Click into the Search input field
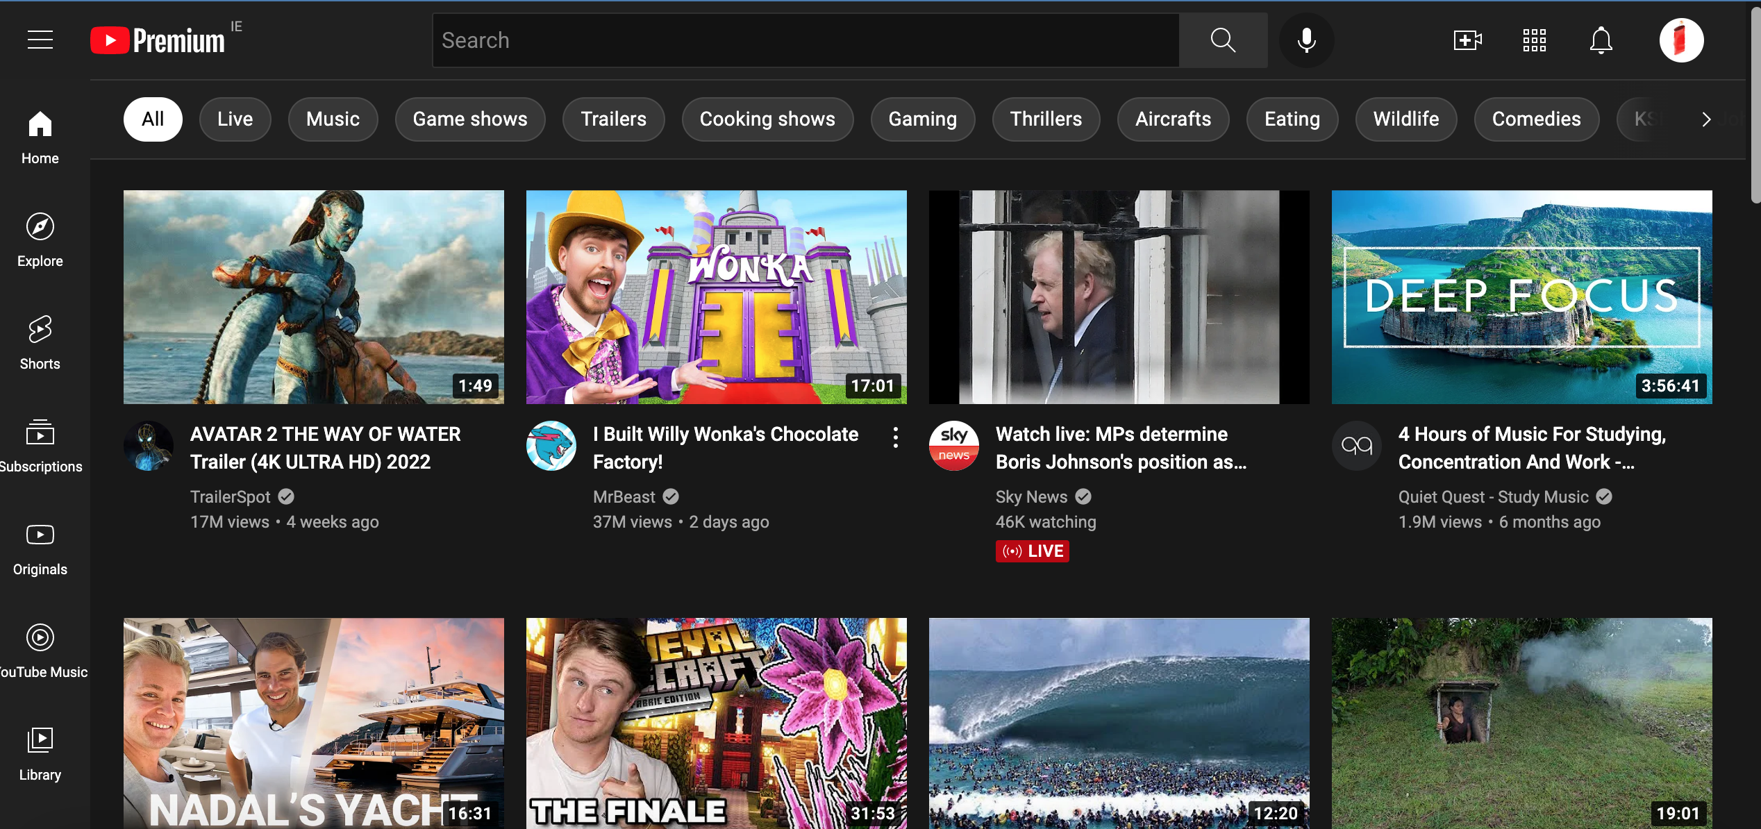Image resolution: width=1761 pixels, height=829 pixels. [806, 40]
